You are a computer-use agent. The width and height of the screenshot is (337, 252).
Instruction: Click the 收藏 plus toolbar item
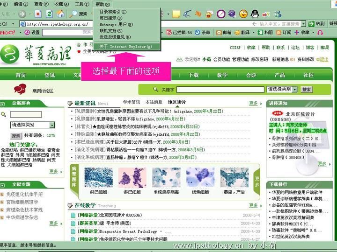[302, 32]
